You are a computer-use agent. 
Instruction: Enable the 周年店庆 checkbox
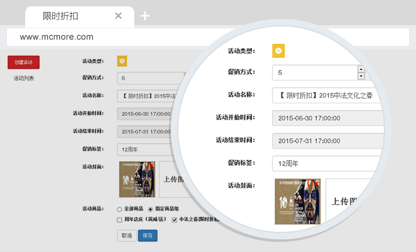120,220
